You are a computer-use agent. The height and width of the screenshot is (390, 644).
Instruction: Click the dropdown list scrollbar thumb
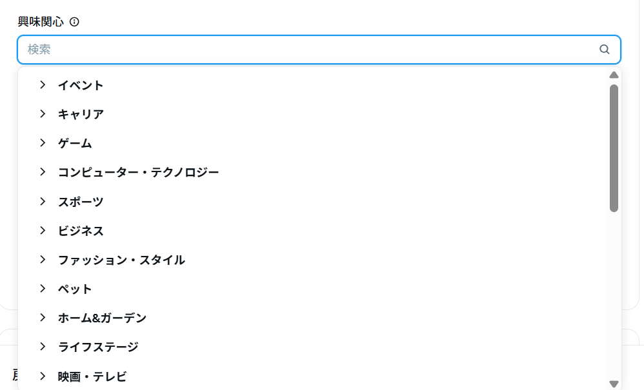[x=614, y=148]
